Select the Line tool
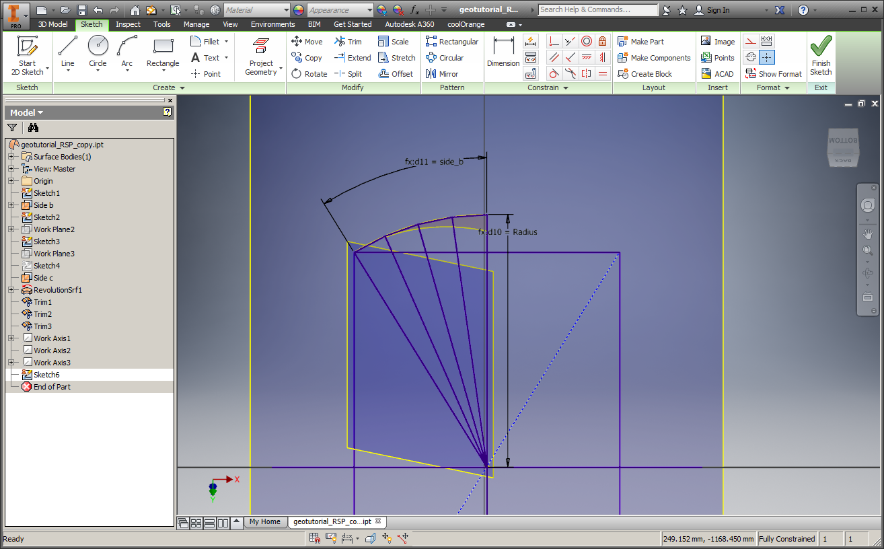The width and height of the screenshot is (884, 549). pyautogui.click(x=68, y=54)
